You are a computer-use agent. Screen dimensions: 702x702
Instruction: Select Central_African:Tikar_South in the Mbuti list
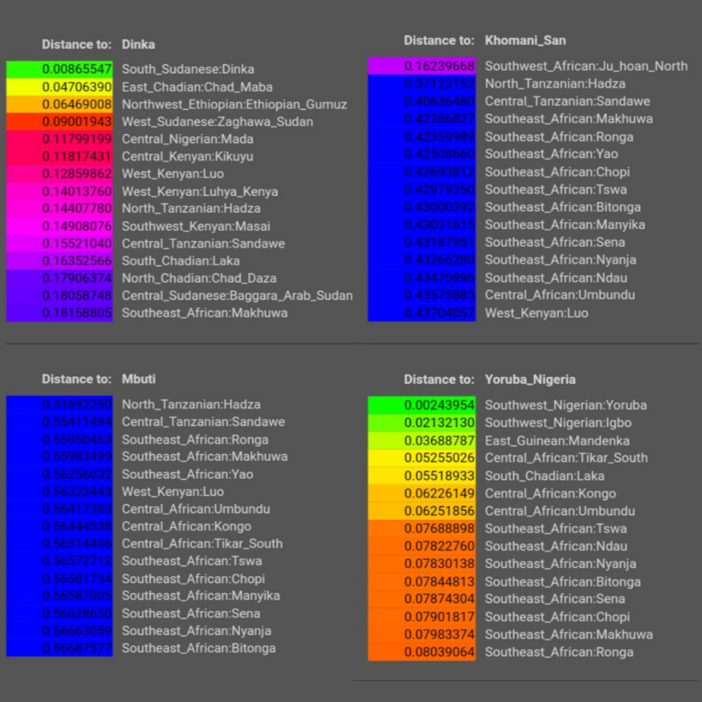click(202, 543)
